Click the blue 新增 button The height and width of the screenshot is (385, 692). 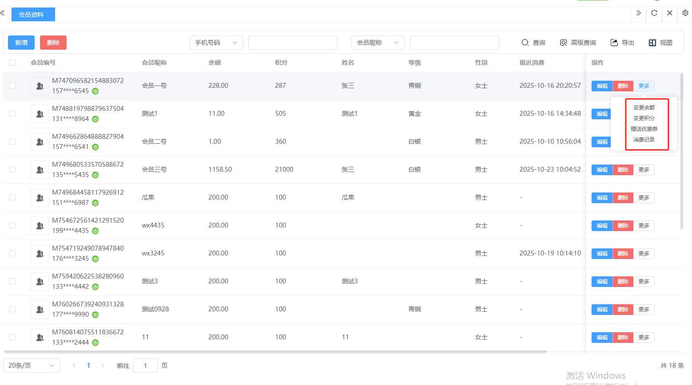click(21, 43)
